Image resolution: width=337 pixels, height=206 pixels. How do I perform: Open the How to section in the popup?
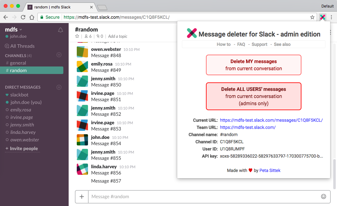click(x=223, y=44)
